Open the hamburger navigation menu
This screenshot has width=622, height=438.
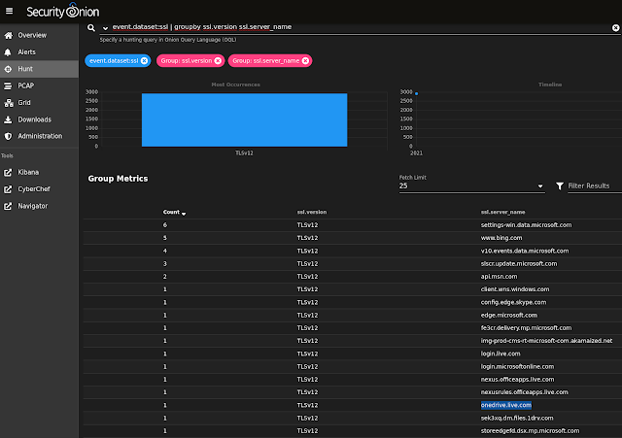click(x=9, y=11)
